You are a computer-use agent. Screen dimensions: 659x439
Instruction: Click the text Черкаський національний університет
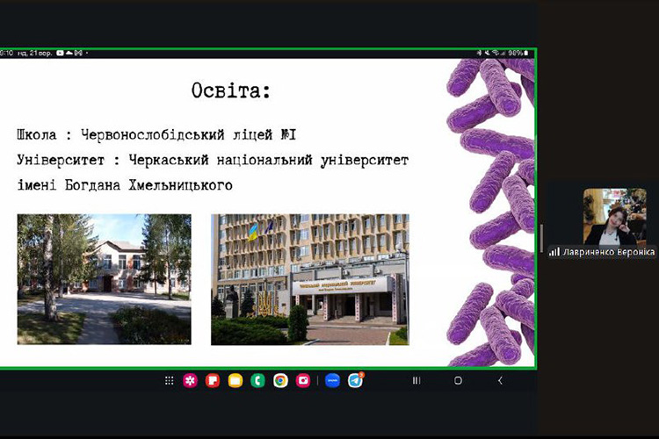pos(269,161)
